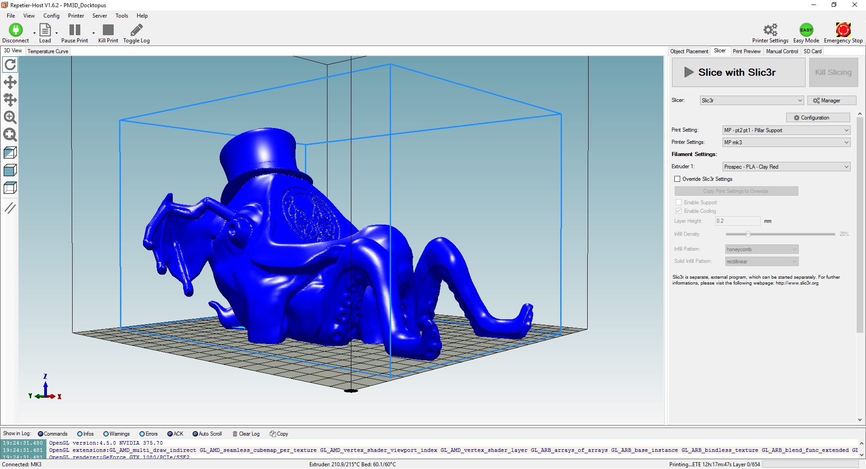Open the Slic3r Configuration button
866x469 pixels.
[818, 118]
